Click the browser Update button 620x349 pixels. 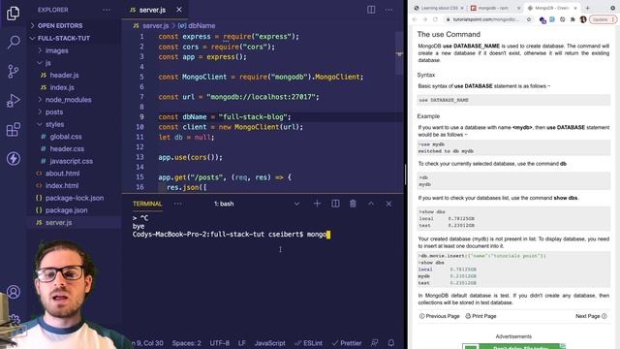tap(603, 19)
